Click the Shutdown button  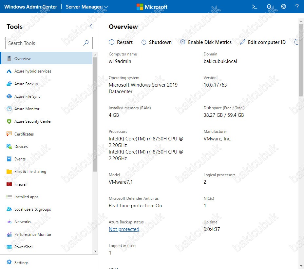point(157,42)
